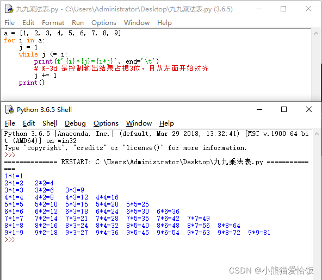322x280 pixels.
Task: Close the Python 3.6.5 Shell window
Action: [309, 109]
